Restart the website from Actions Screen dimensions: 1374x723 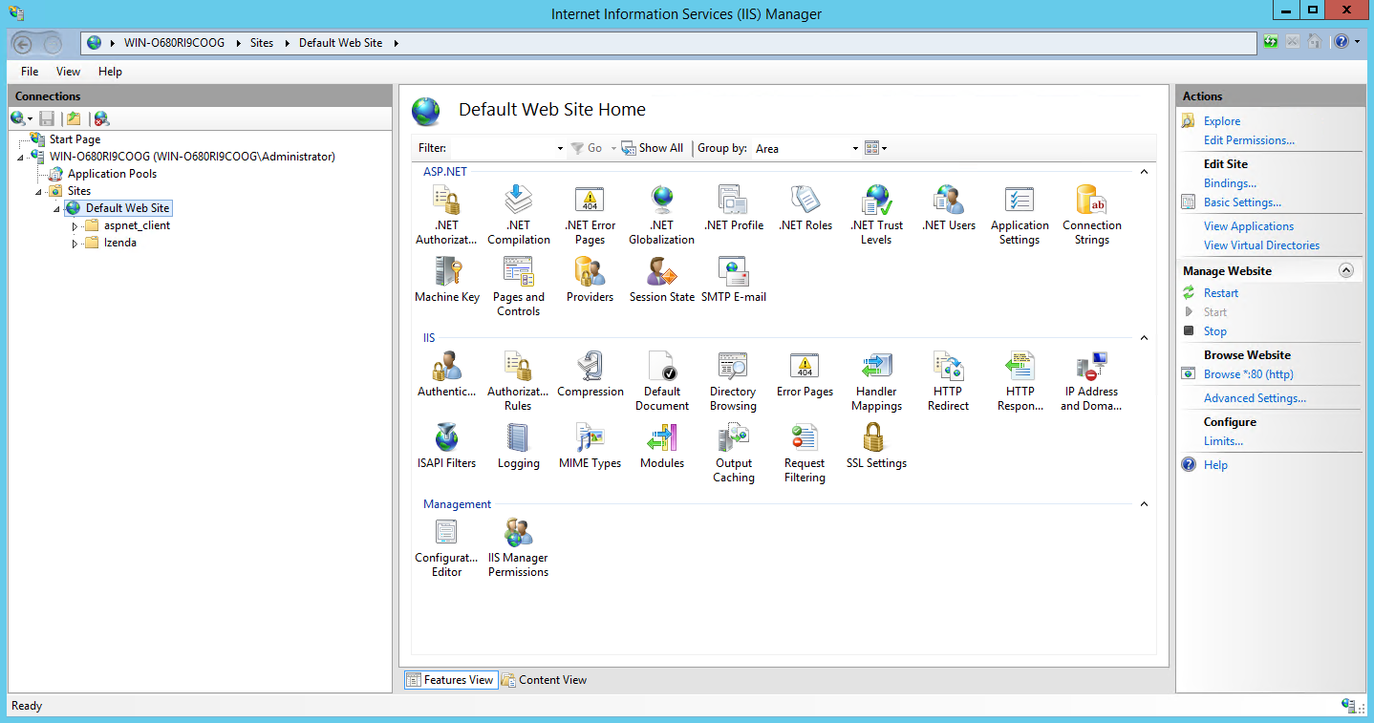coord(1221,293)
